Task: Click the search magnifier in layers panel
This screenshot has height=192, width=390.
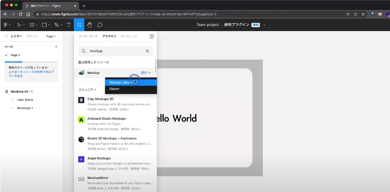Action: pyautogui.click(x=6, y=36)
